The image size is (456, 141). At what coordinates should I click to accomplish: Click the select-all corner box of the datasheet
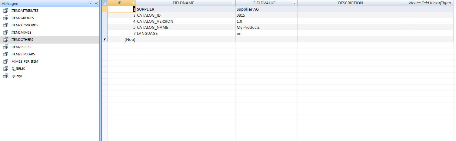point(105,3)
